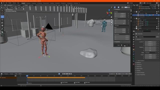
Task: Play the animation forward
Action: (x=68, y=74)
